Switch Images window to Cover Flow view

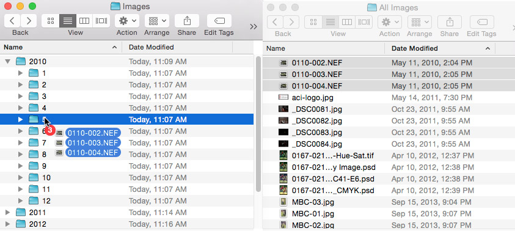[101, 21]
